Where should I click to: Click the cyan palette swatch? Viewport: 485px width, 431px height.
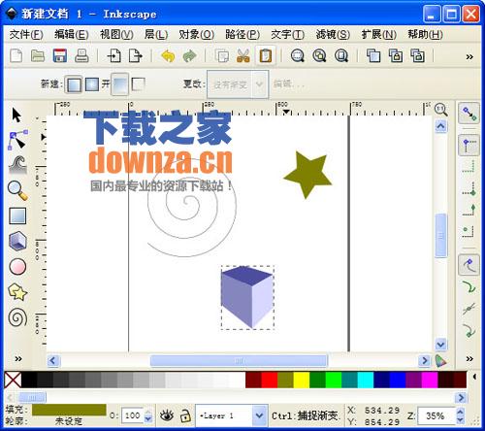pos(366,380)
